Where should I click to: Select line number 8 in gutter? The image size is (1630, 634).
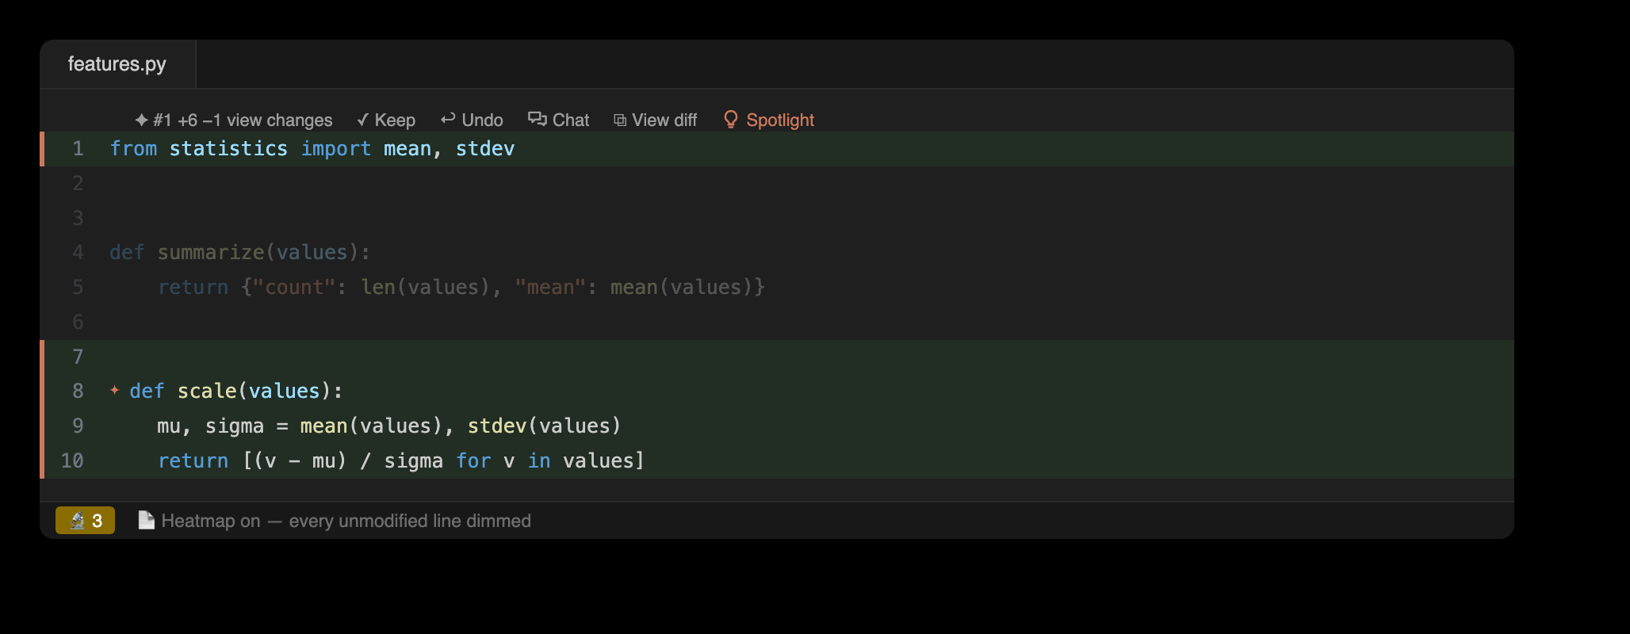coord(78,391)
